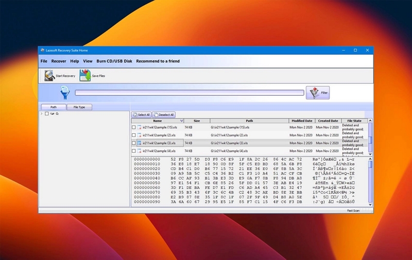The height and width of the screenshot is (260, 412).
Task: Click the Deselect All button
Action: tap(164, 115)
